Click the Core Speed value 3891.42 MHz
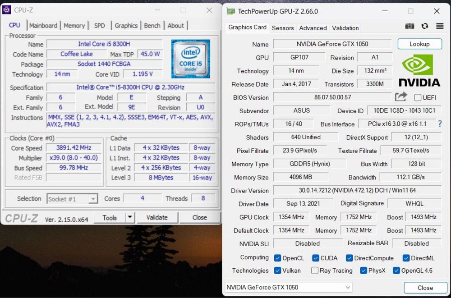This screenshot has height=298, width=451. [x=74, y=148]
